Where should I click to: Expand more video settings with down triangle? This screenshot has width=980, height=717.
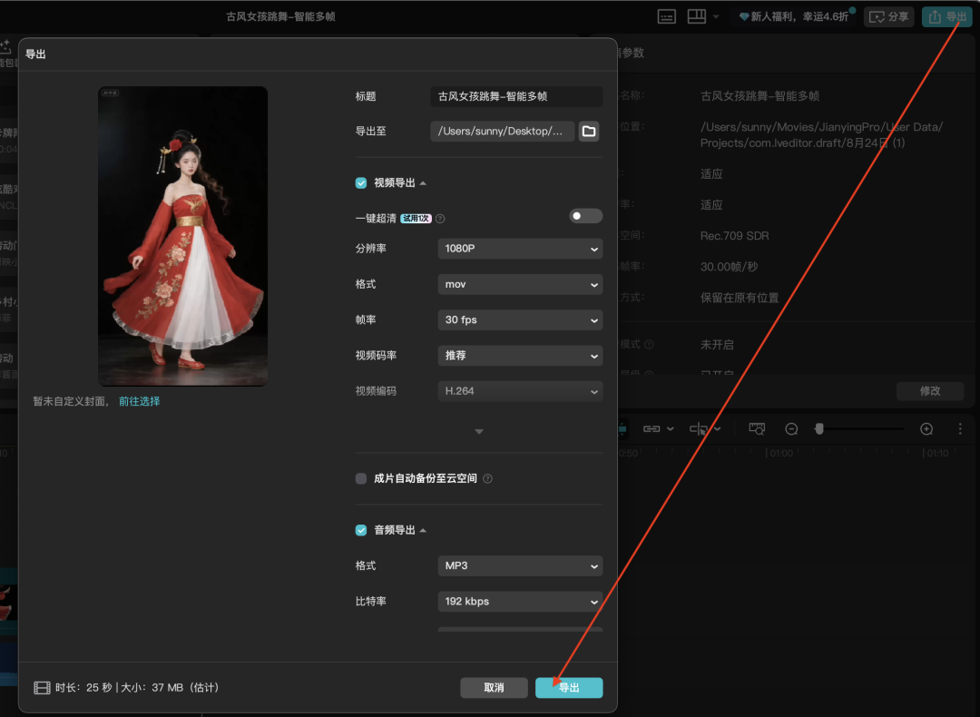479,432
